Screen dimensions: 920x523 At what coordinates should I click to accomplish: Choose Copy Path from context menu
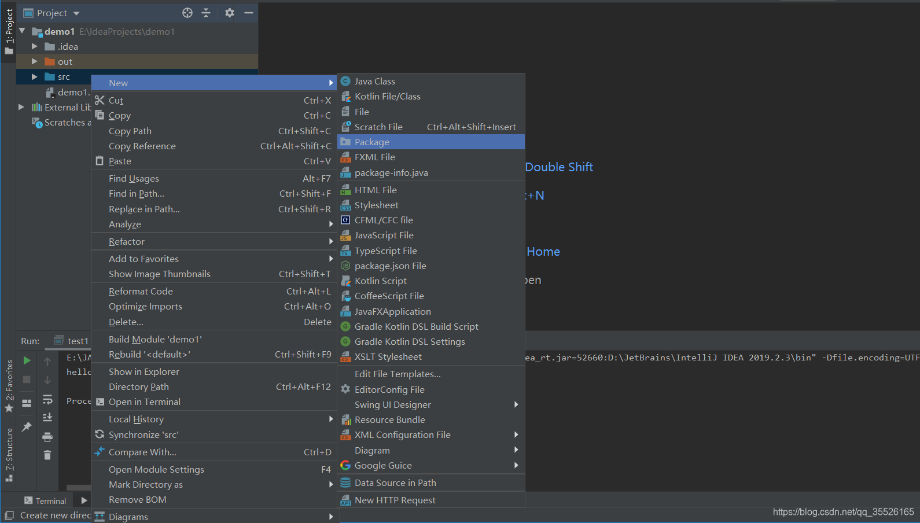point(214,131)
